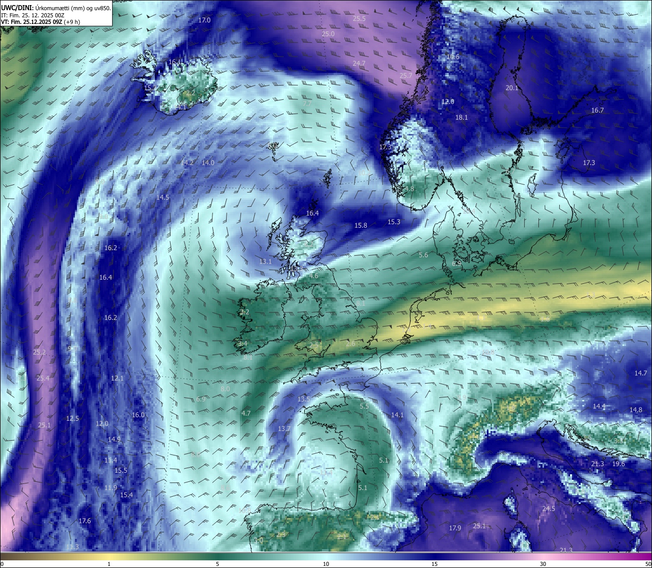Click the value 11.3 above the colour scale
The width and height of the screenshot is (652, 568).
coord(72,547)
